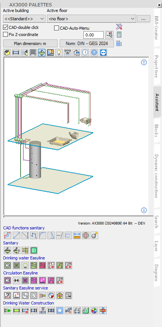Click the up arrow button in the preview
This screenshot has width=162, height=327.
tap(144, 62)
